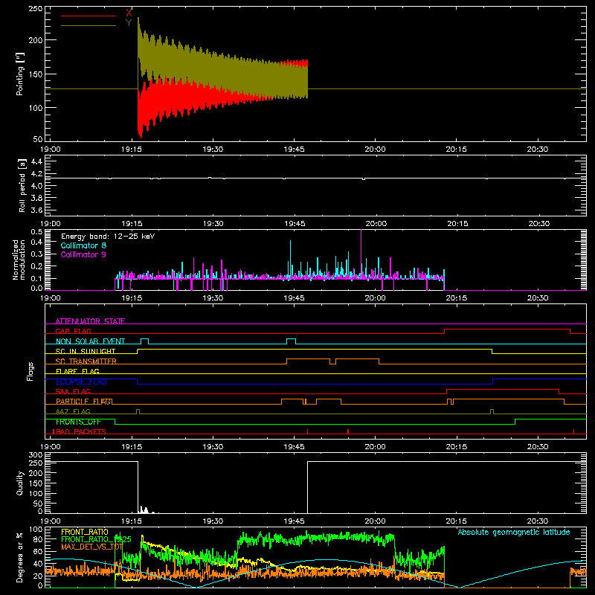Select the green FRONT_RATIO_1225 legend entry
The width and height of the screenshot is (595, 595).
(96, 539)
